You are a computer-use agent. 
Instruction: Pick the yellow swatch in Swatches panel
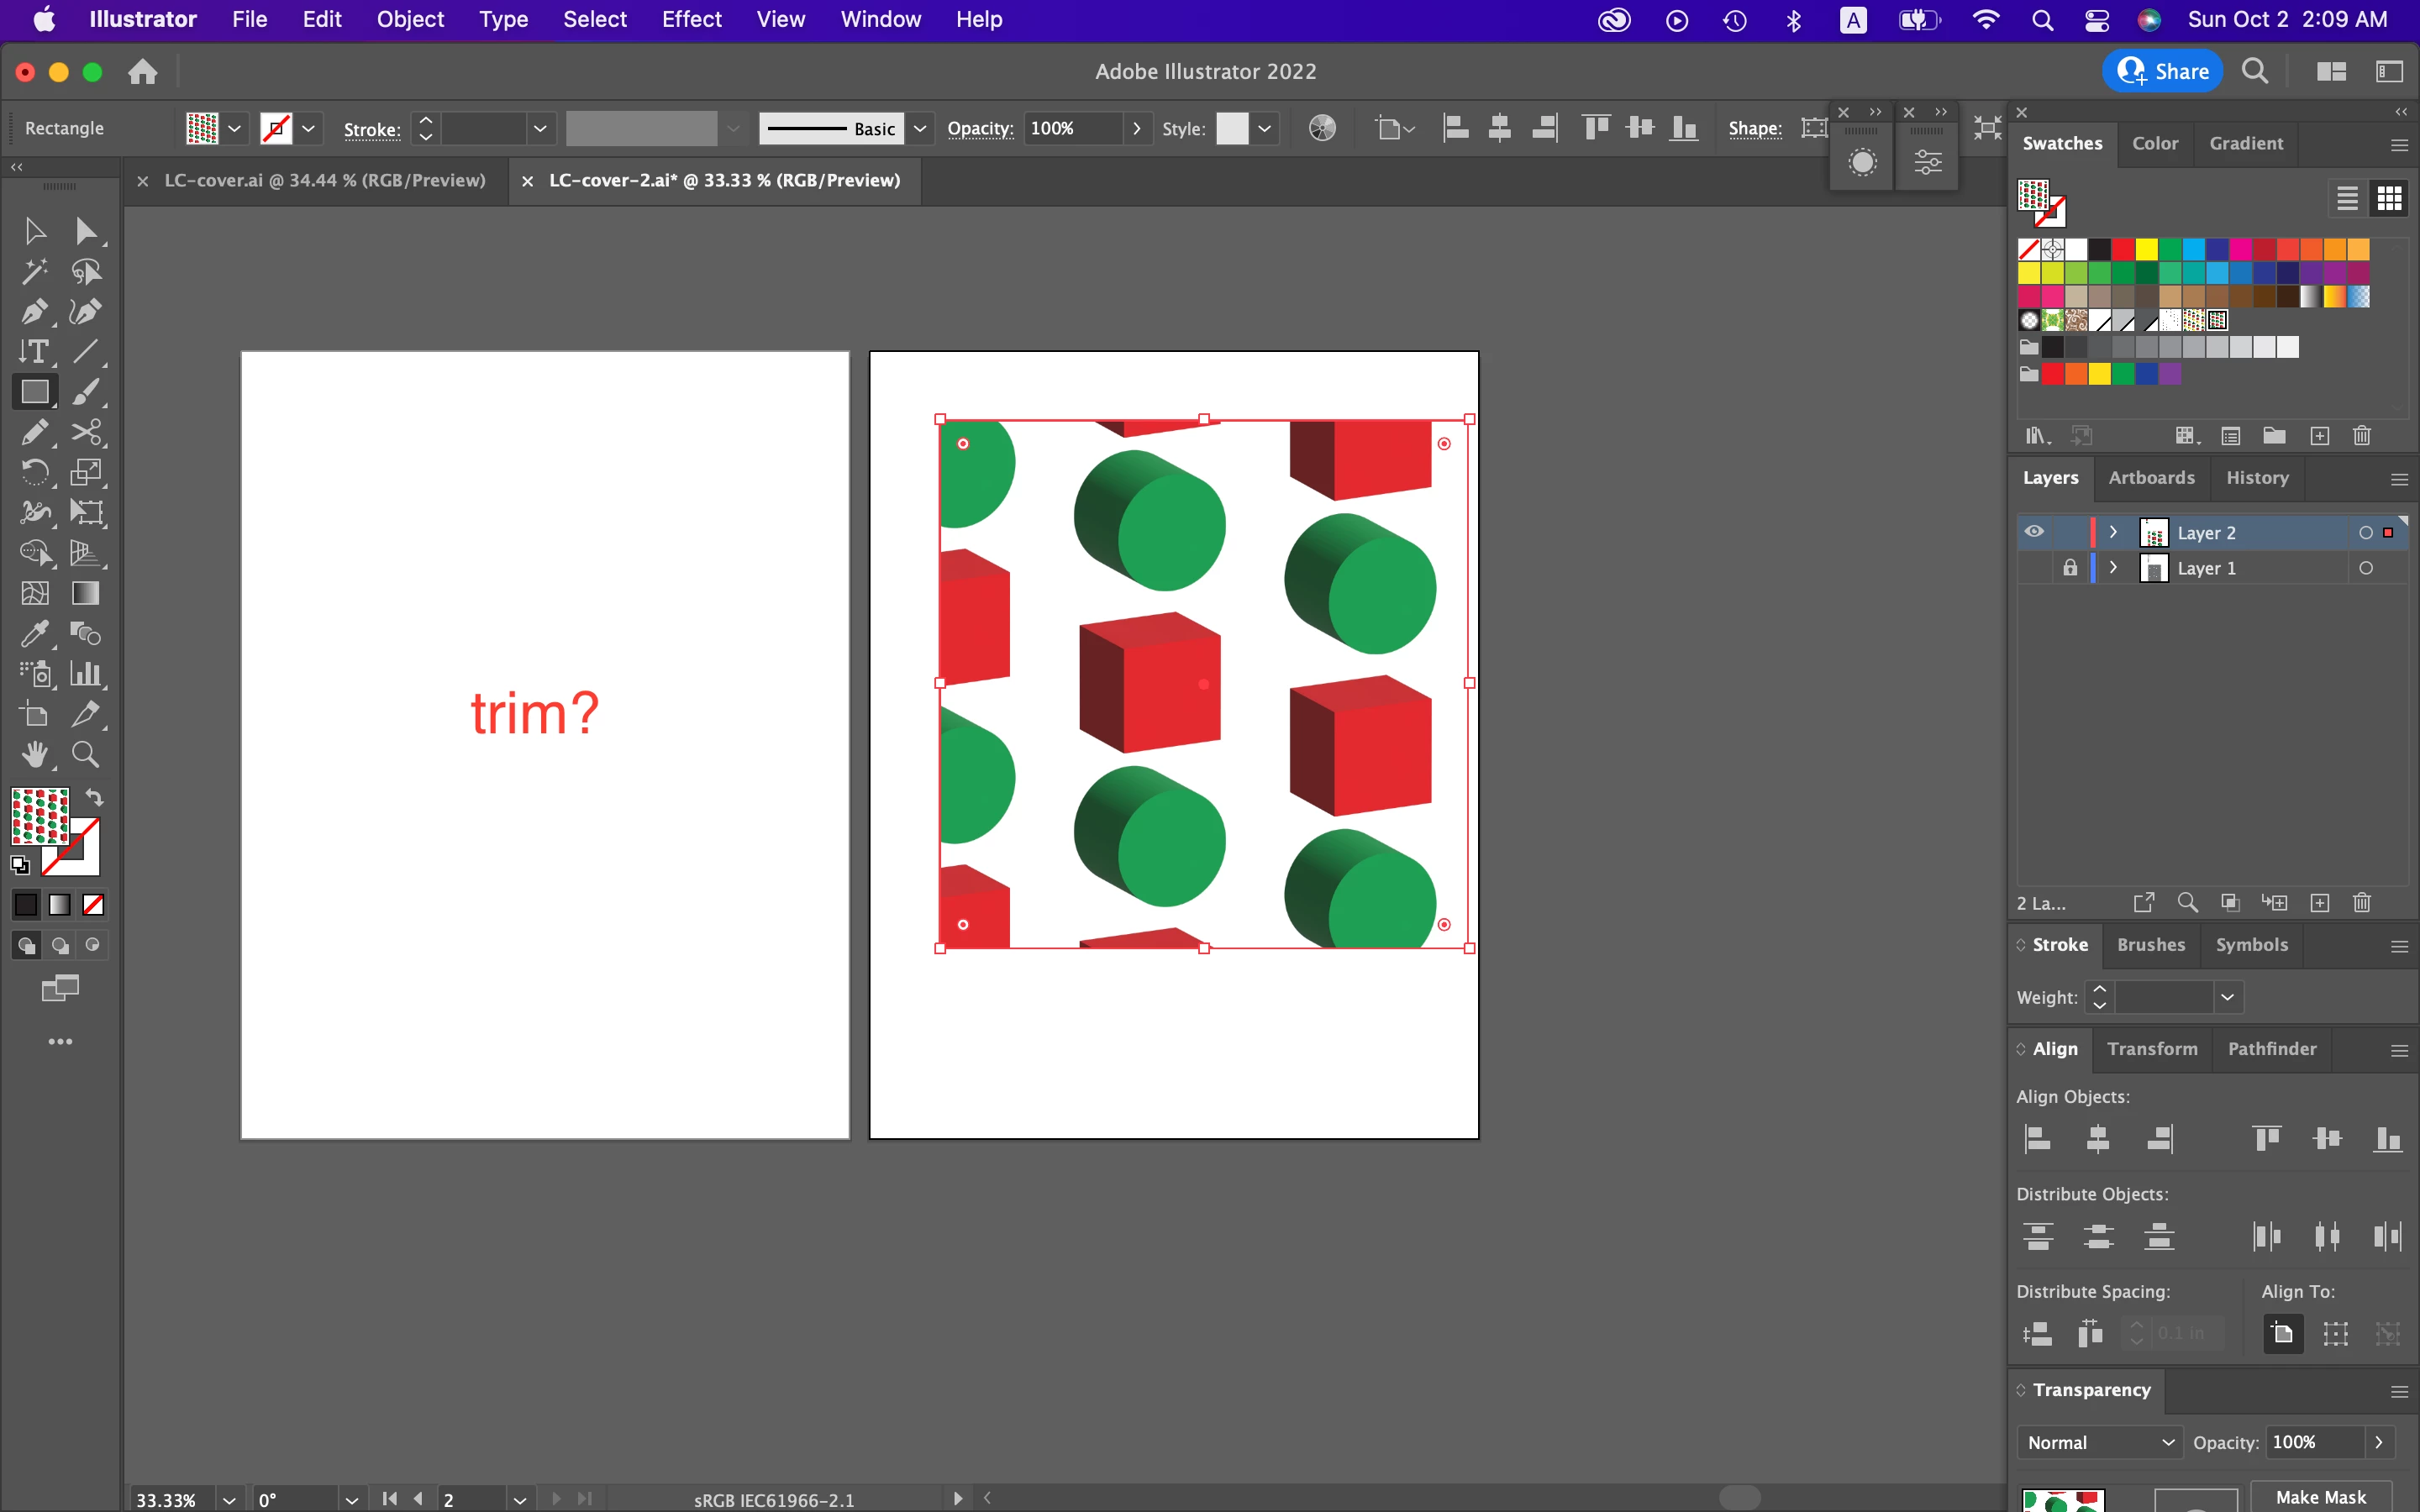[x=2147, y=249]
